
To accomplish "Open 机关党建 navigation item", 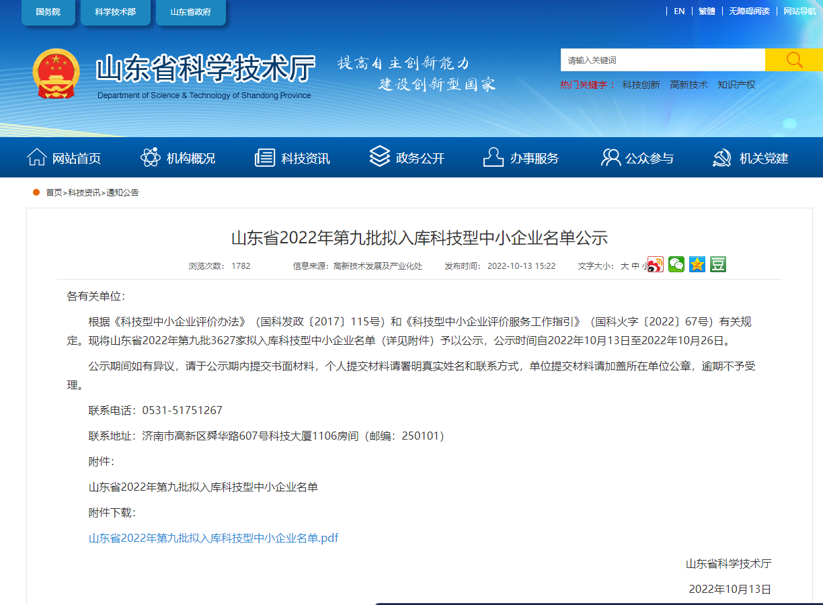I will [750, 158].
